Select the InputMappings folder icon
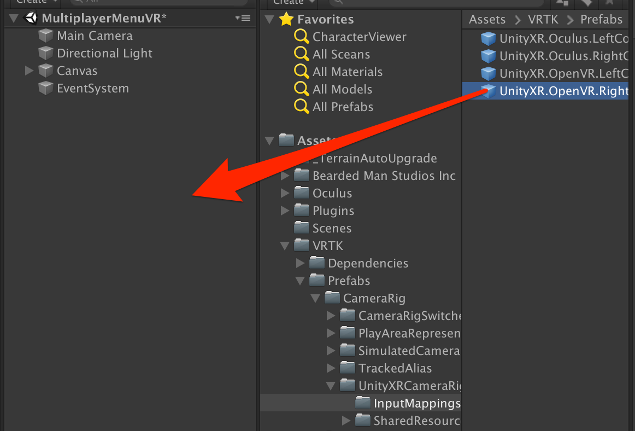This screenshot has height=431, width=635. (364, 403)
